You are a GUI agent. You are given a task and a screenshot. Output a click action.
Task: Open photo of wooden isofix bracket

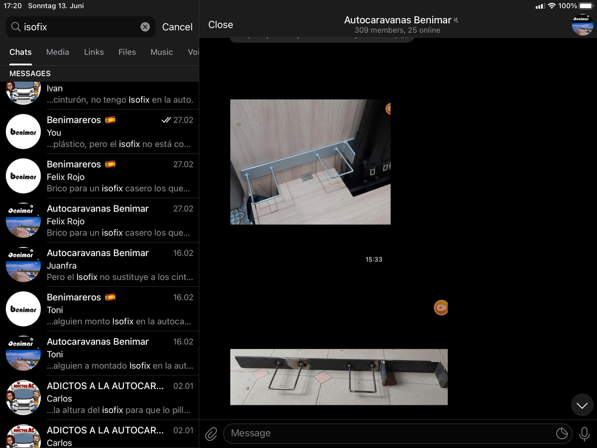pyautogui.click(x=310, y=162)
